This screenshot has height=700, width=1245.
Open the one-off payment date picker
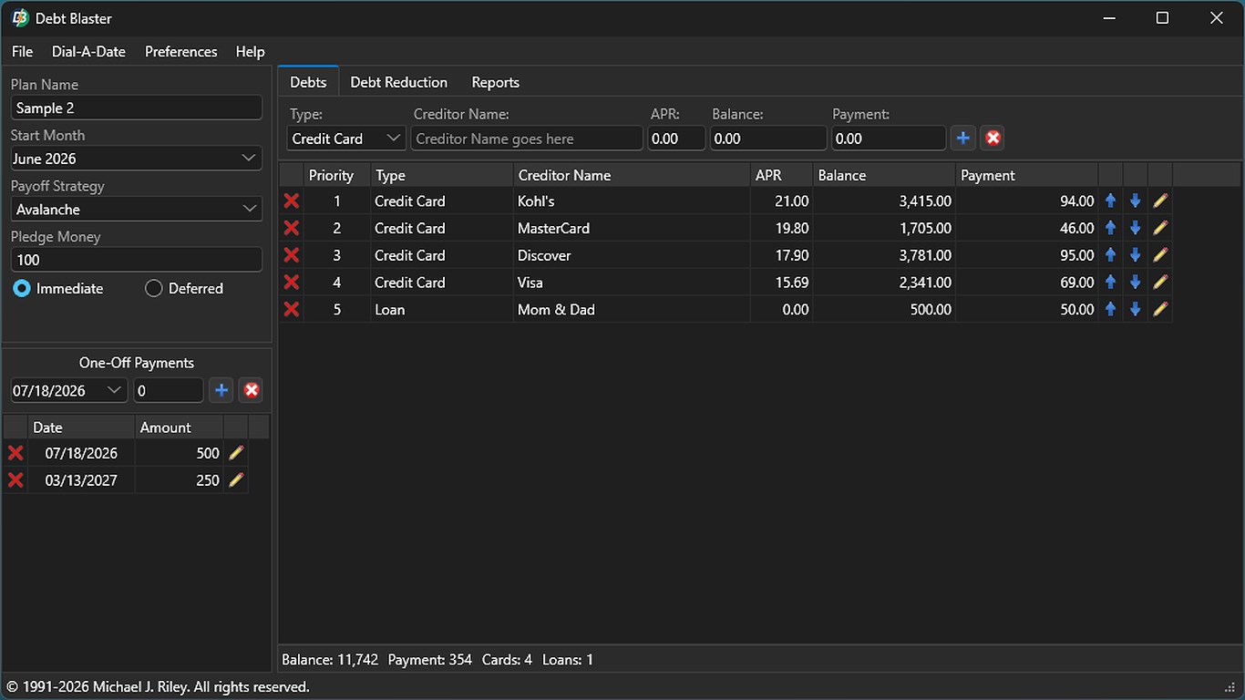pos(69,391)
